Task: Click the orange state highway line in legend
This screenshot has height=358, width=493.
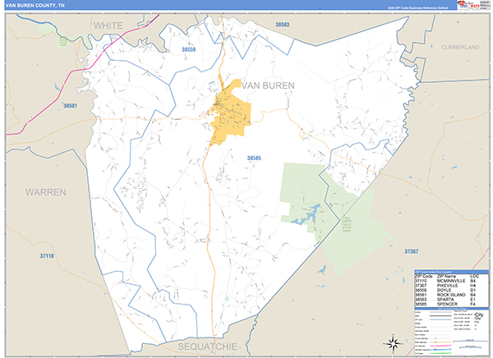Action: coord(440,342)
